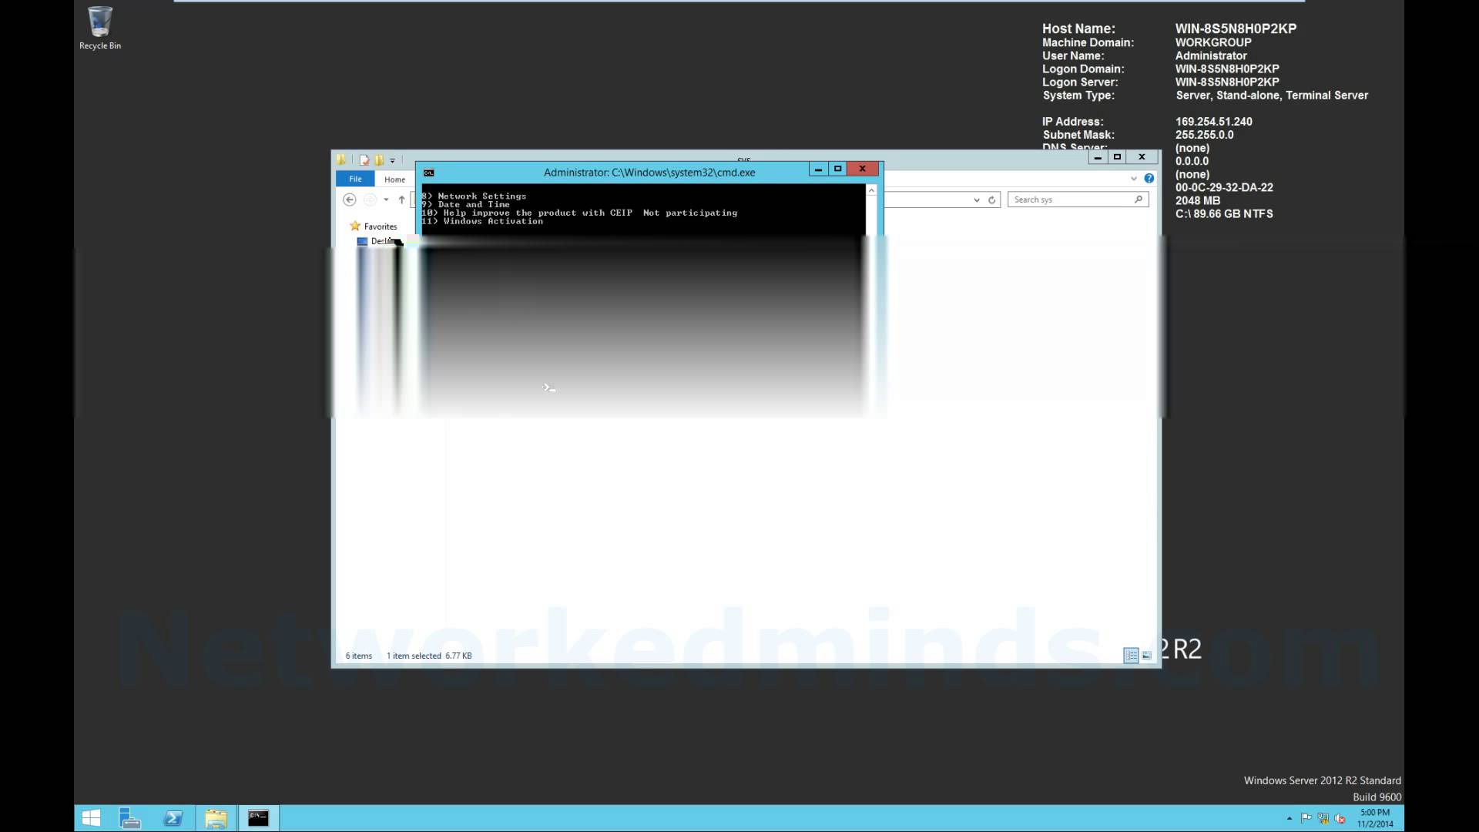1479x832 pixels.
Task: Switch to Large icons view in Explorer
Action: 1146,656
